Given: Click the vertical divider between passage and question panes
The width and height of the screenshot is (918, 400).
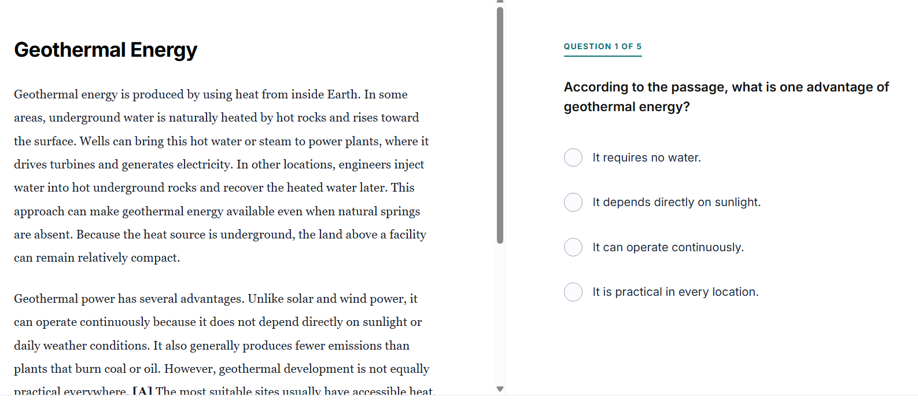Looking at the screenshot, I should pyautogui.click(x=506, y=200).
